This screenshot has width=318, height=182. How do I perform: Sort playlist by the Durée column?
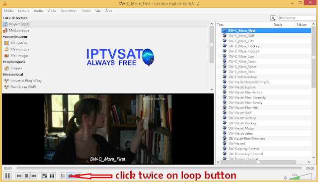click(284, 25)
